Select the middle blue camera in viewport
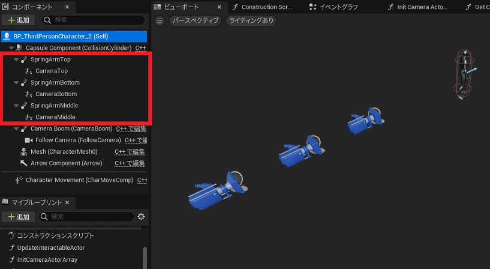Viewport: 490px width, 269px height. pos(302,151)
